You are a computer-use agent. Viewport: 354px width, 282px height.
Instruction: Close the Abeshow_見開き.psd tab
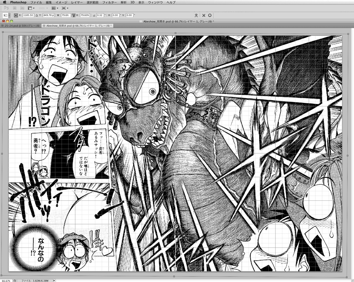point(44,26)
